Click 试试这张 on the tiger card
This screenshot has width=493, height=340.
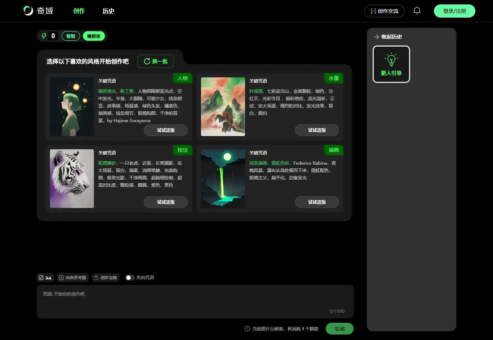pyautogui.click(x=165, y=202)
